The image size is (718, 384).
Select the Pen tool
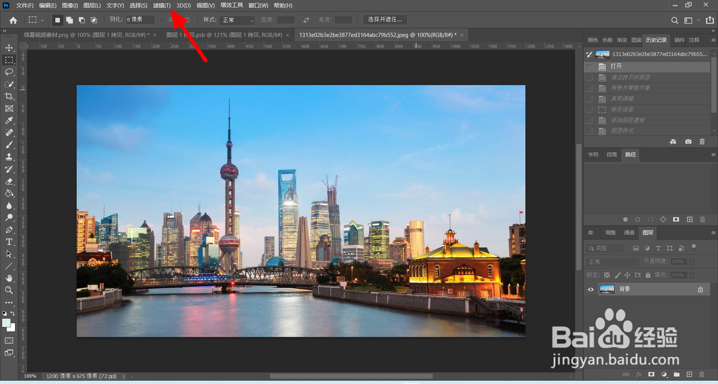click(9, 230)
